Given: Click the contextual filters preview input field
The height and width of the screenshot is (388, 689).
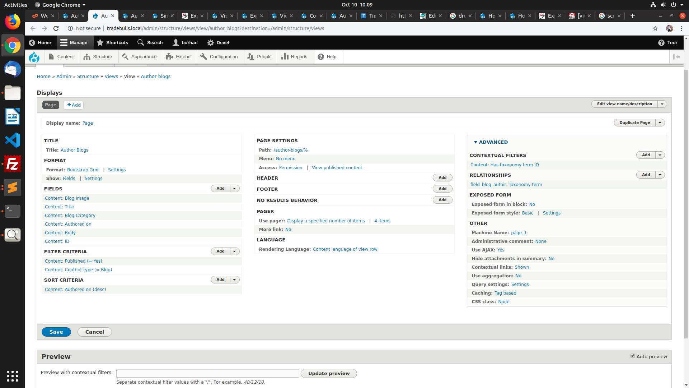Looking at the screenshot, I should [x=207, y=373].
